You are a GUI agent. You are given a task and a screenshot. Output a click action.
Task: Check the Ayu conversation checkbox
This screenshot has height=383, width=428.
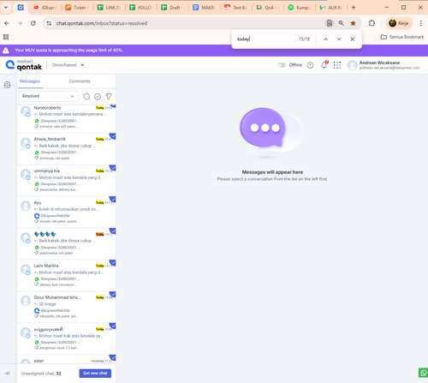click(x=113, y=200)
